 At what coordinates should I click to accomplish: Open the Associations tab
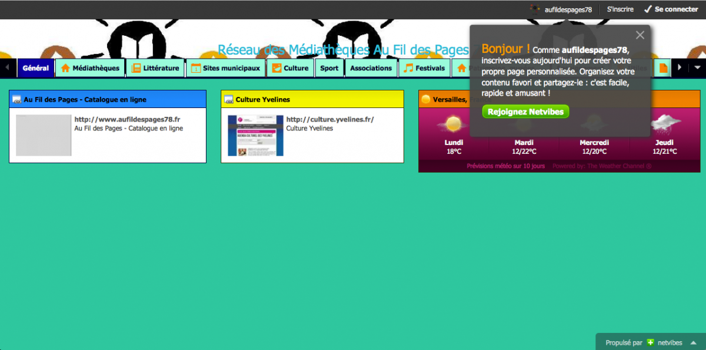click(371, 68)
